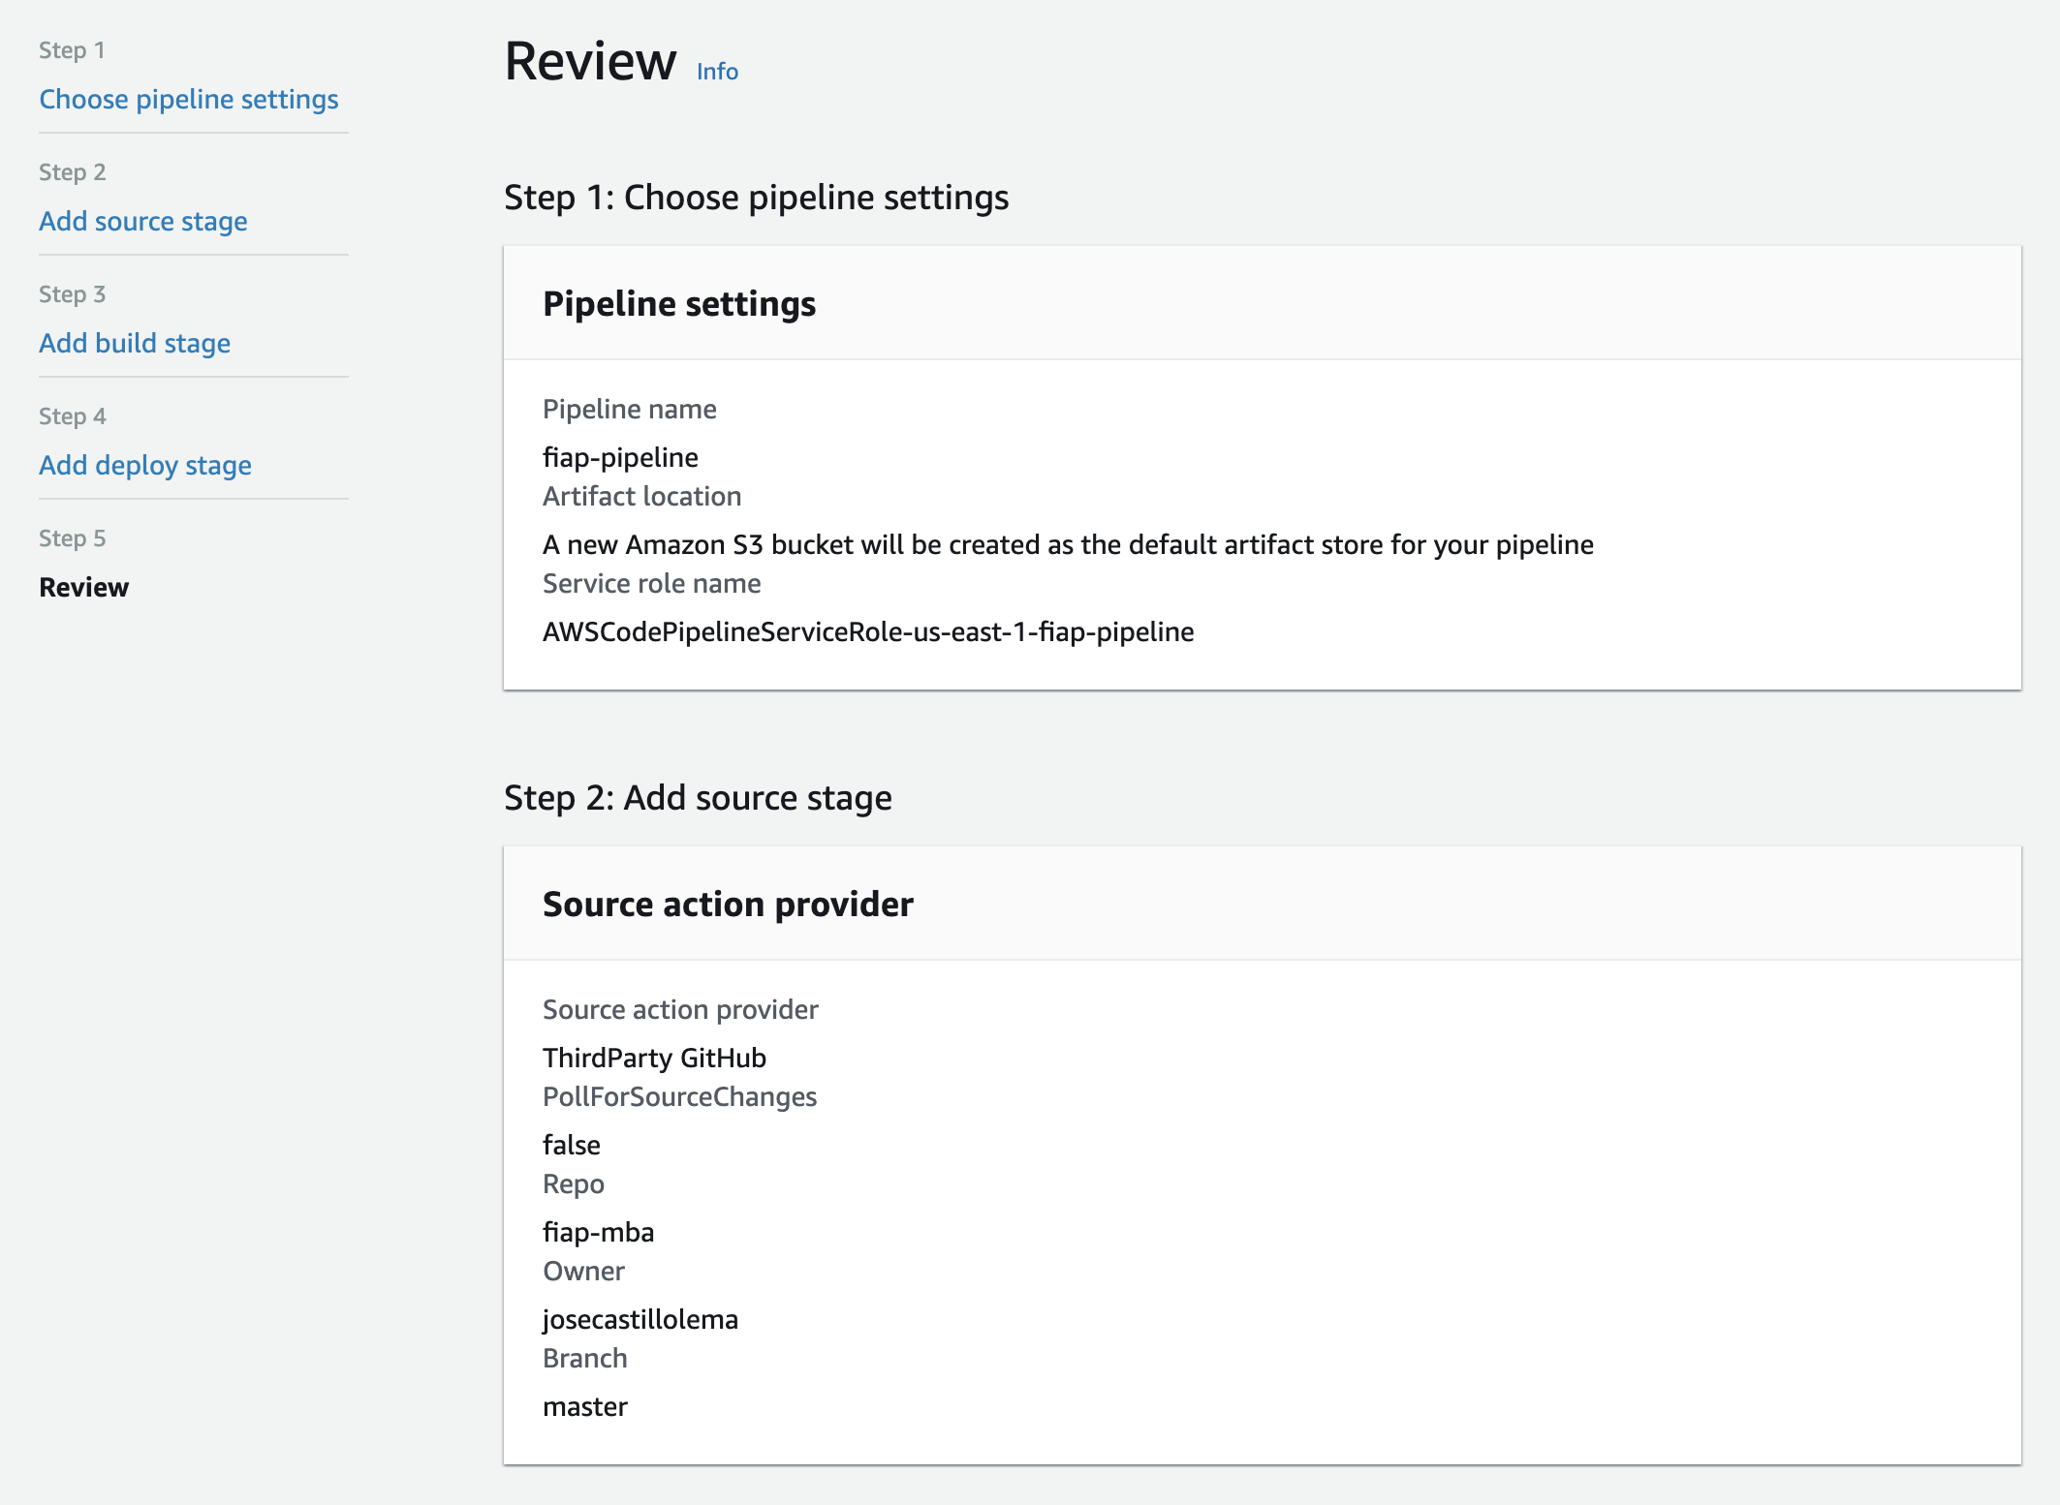
Task: Open the Add build stage step
Action: click(135, 343)
